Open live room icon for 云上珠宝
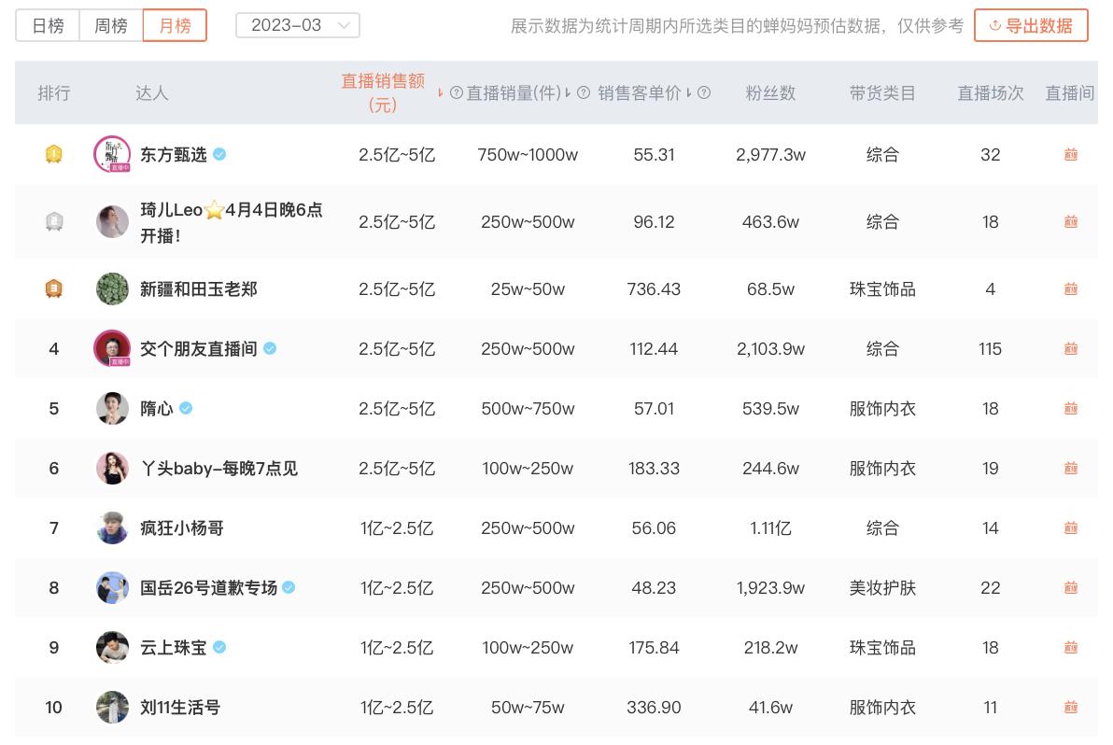The image size is (1113, 745). click(x=1071, y=647)
